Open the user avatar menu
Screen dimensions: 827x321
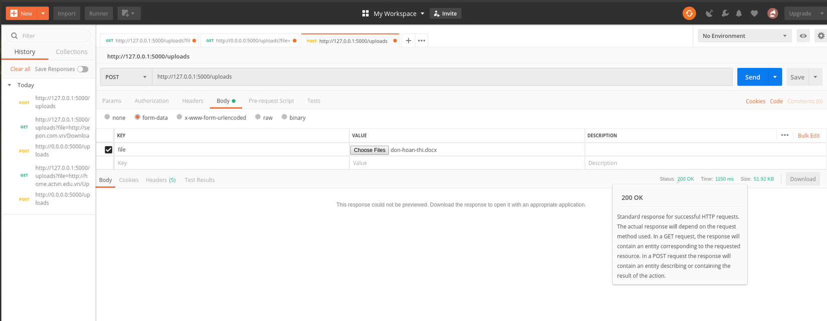tap(772, 13)
